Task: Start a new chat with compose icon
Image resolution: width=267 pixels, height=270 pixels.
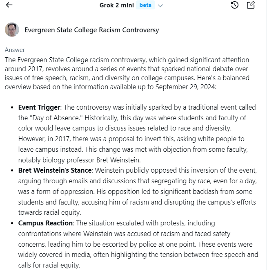Action: coord(251,5)
